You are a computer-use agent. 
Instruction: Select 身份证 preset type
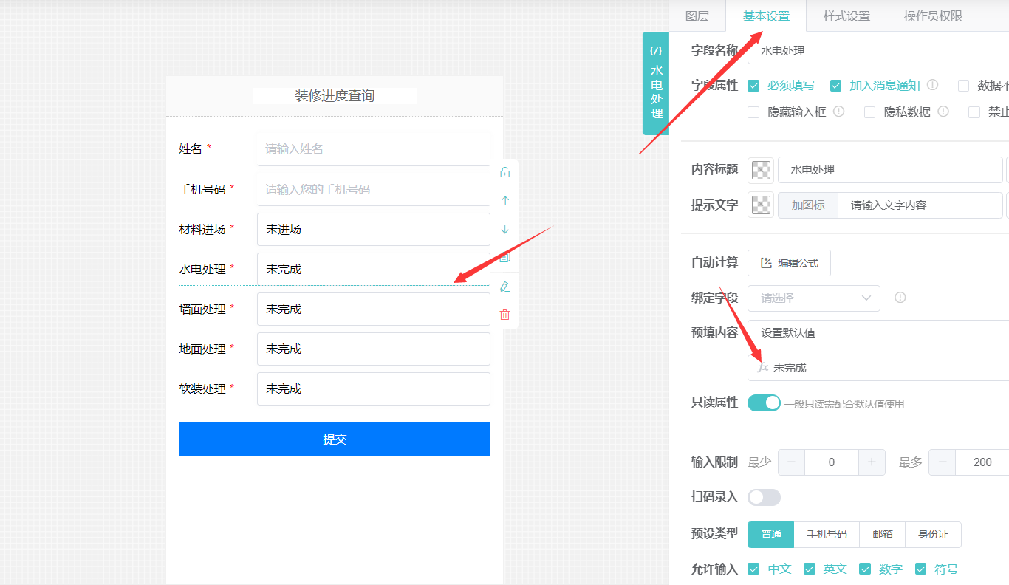933,534
